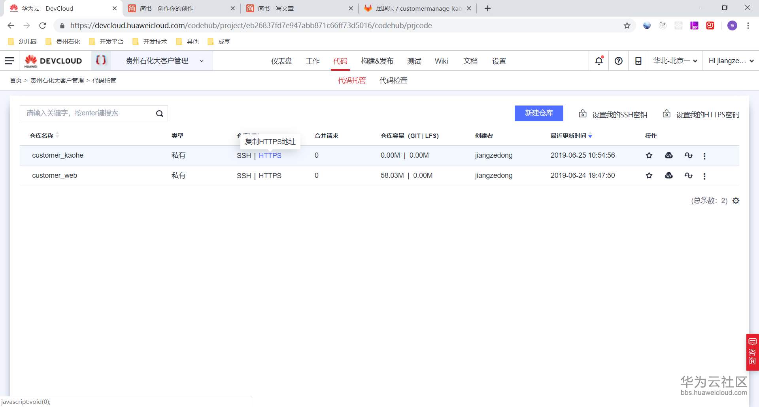759x407 pixels.
Task: Open the 工作 menu
Action: click(x=313, y=61)
